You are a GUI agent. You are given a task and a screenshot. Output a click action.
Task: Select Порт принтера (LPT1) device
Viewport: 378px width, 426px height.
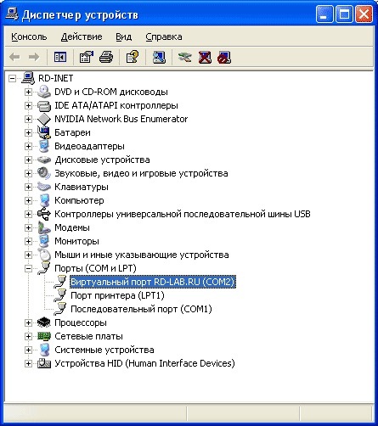pyautogui.click(x=117, y=295)
